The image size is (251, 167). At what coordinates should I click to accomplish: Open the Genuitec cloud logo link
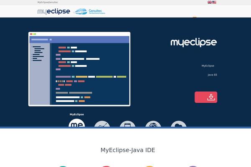(x=90, y=12)
